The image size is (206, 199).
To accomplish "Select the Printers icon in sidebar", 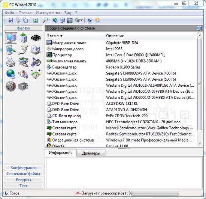I will [11, 62].
